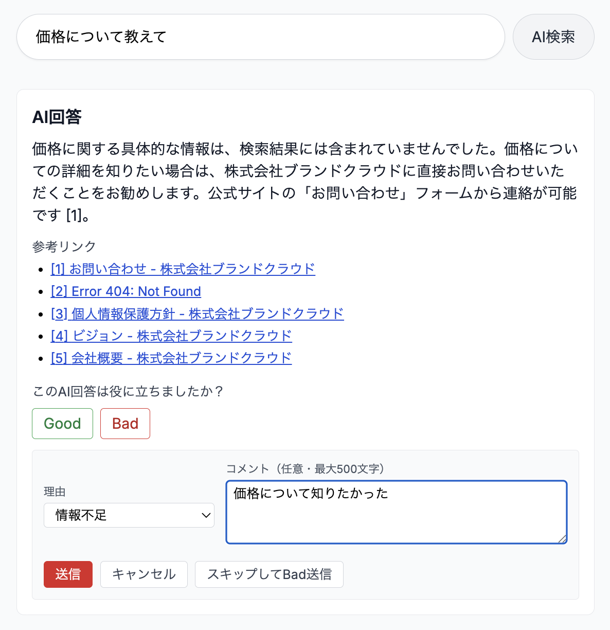Click キャンセル to cancel feedback

point(143,574)
